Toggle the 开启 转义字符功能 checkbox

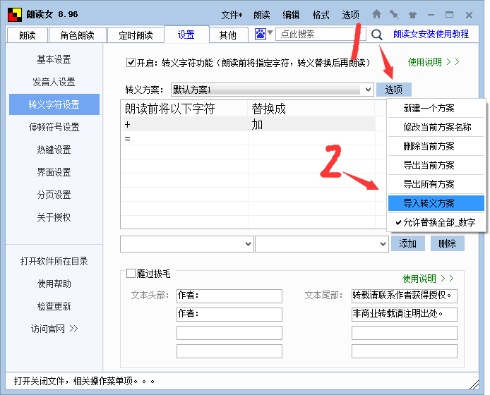pyautogui.click(x=131, y=63)
